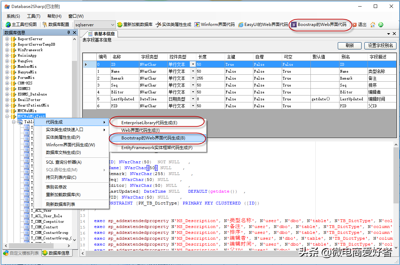Open control type dropdown for PID row
The width and height of the screenshot is (400, 265).
[x=193, y=106]
